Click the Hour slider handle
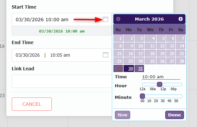This screenshot has height=127, width=197. (x=160, y=85)
